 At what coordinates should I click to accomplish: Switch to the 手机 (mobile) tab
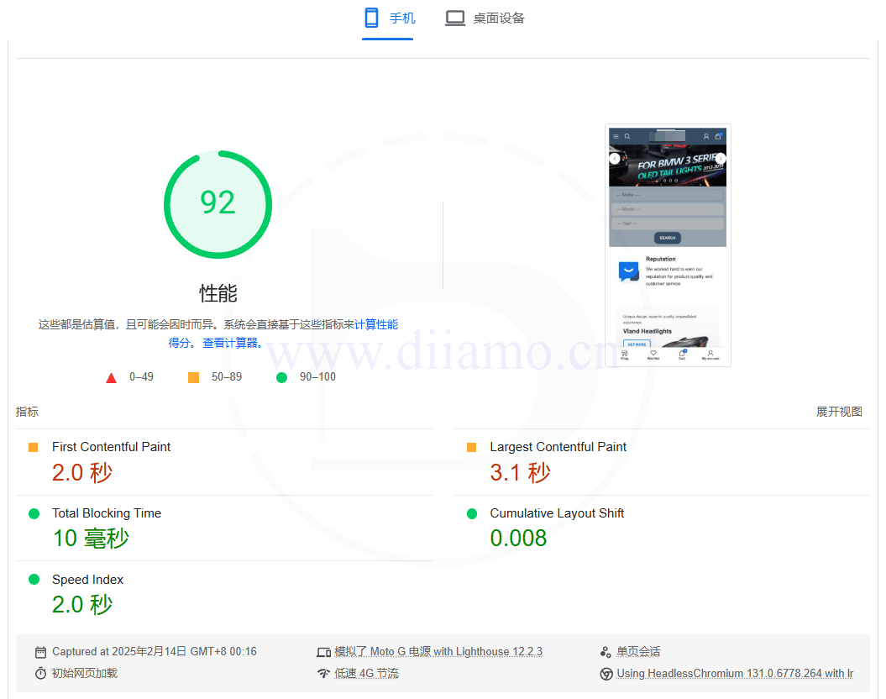pos(388,18)
